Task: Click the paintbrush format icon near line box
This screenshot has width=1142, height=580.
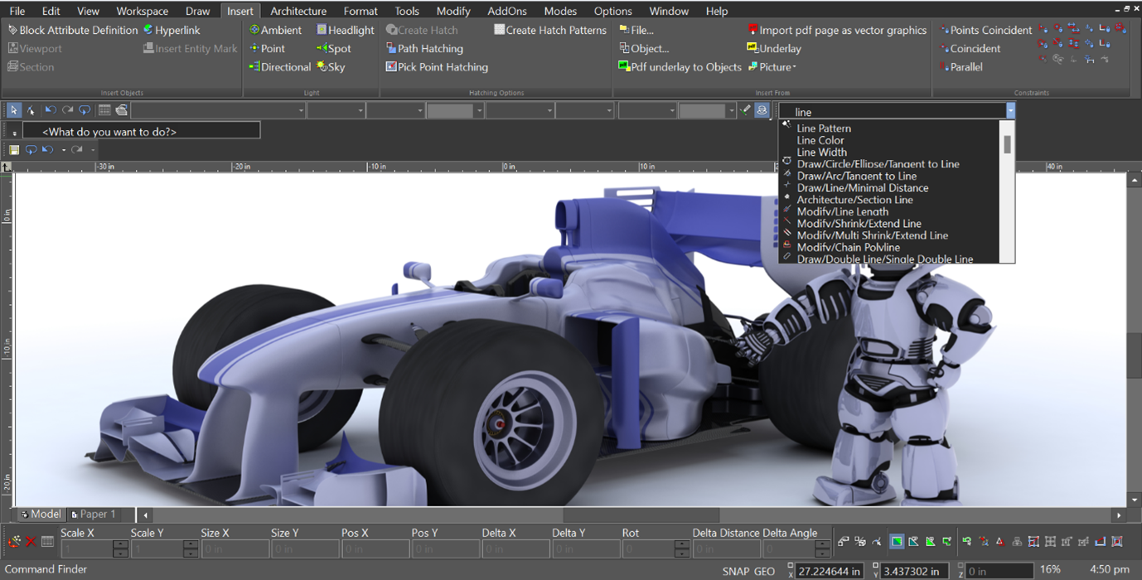Action: click(x=745, y=109)
